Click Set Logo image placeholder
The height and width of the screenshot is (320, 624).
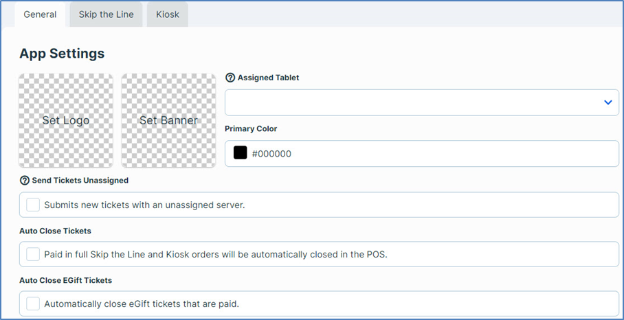pyautogui.click(x=66, y=120)
